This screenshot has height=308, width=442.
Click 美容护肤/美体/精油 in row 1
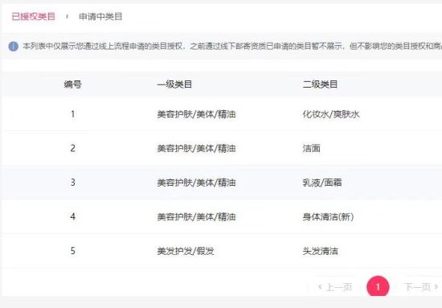click(x=196, y=114)
